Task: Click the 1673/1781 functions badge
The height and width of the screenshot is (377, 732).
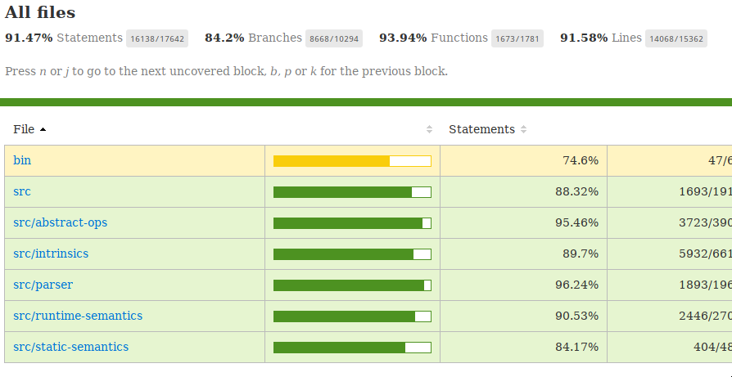Action: tap(517, 38)
